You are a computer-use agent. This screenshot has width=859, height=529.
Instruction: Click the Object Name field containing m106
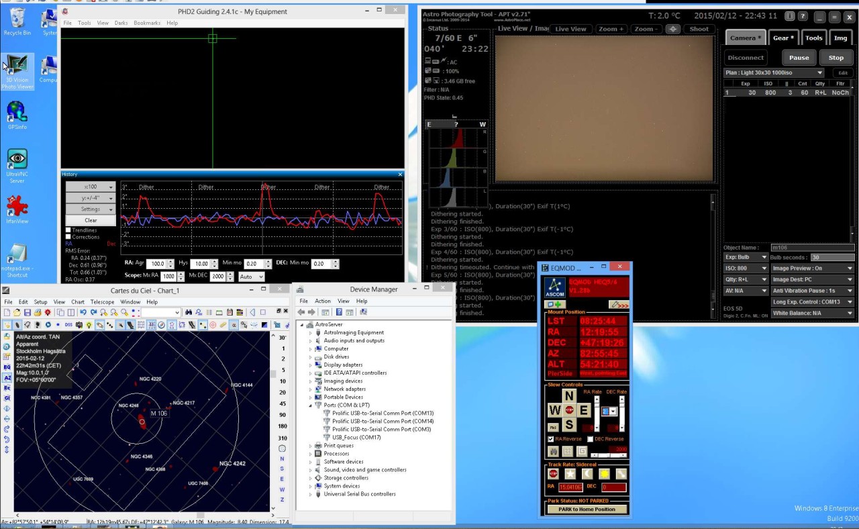coord(812,247)
